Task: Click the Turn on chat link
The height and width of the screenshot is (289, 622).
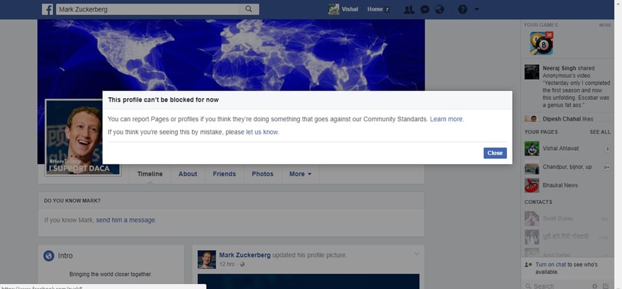Action: click(550, 264)
